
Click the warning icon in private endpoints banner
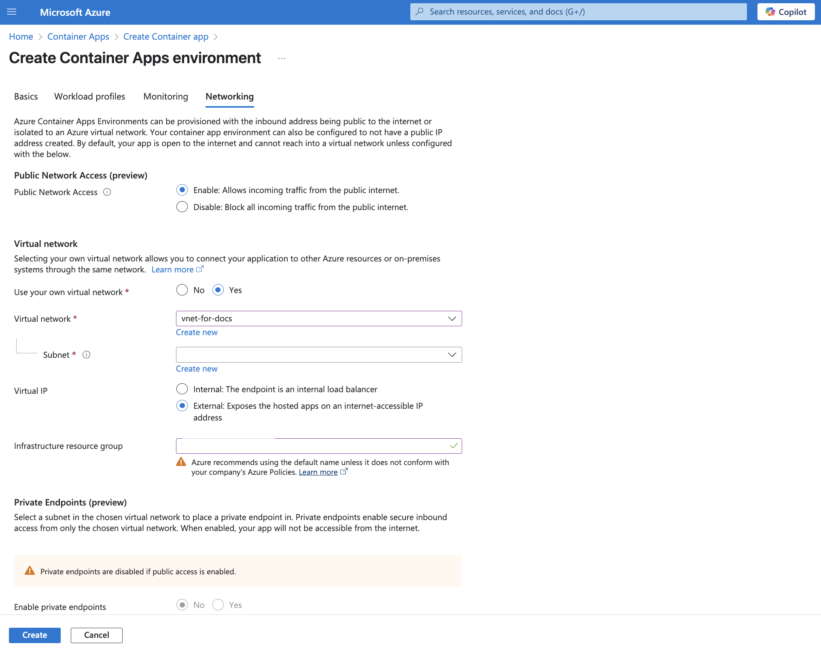pos(30,570)
